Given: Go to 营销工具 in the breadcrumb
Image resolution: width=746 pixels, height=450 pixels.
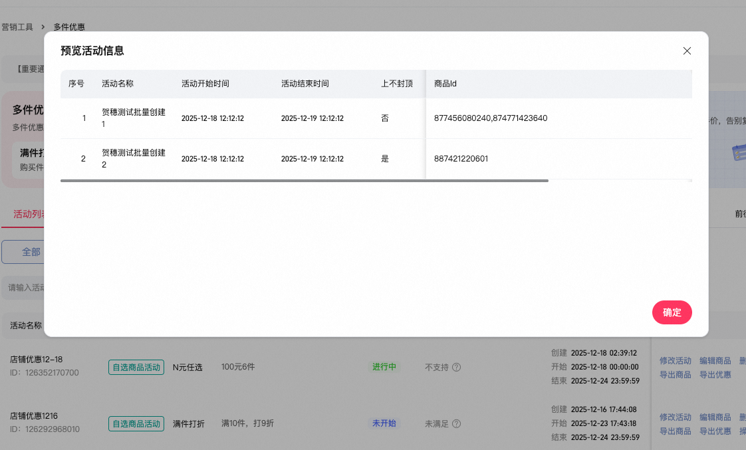Looking at the screenshot, I should pyautogui.click(x=17, y=27).
